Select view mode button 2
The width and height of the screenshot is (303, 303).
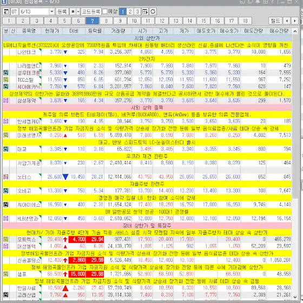130,11
